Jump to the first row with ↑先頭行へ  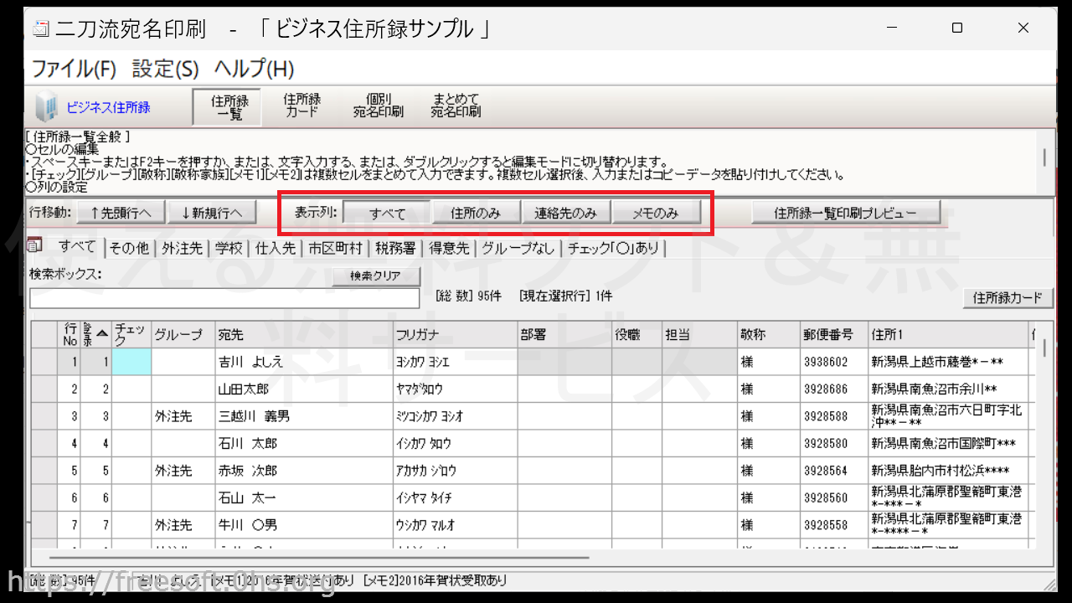(121, 213)
